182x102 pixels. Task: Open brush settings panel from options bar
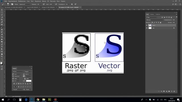tap(12, 4)
